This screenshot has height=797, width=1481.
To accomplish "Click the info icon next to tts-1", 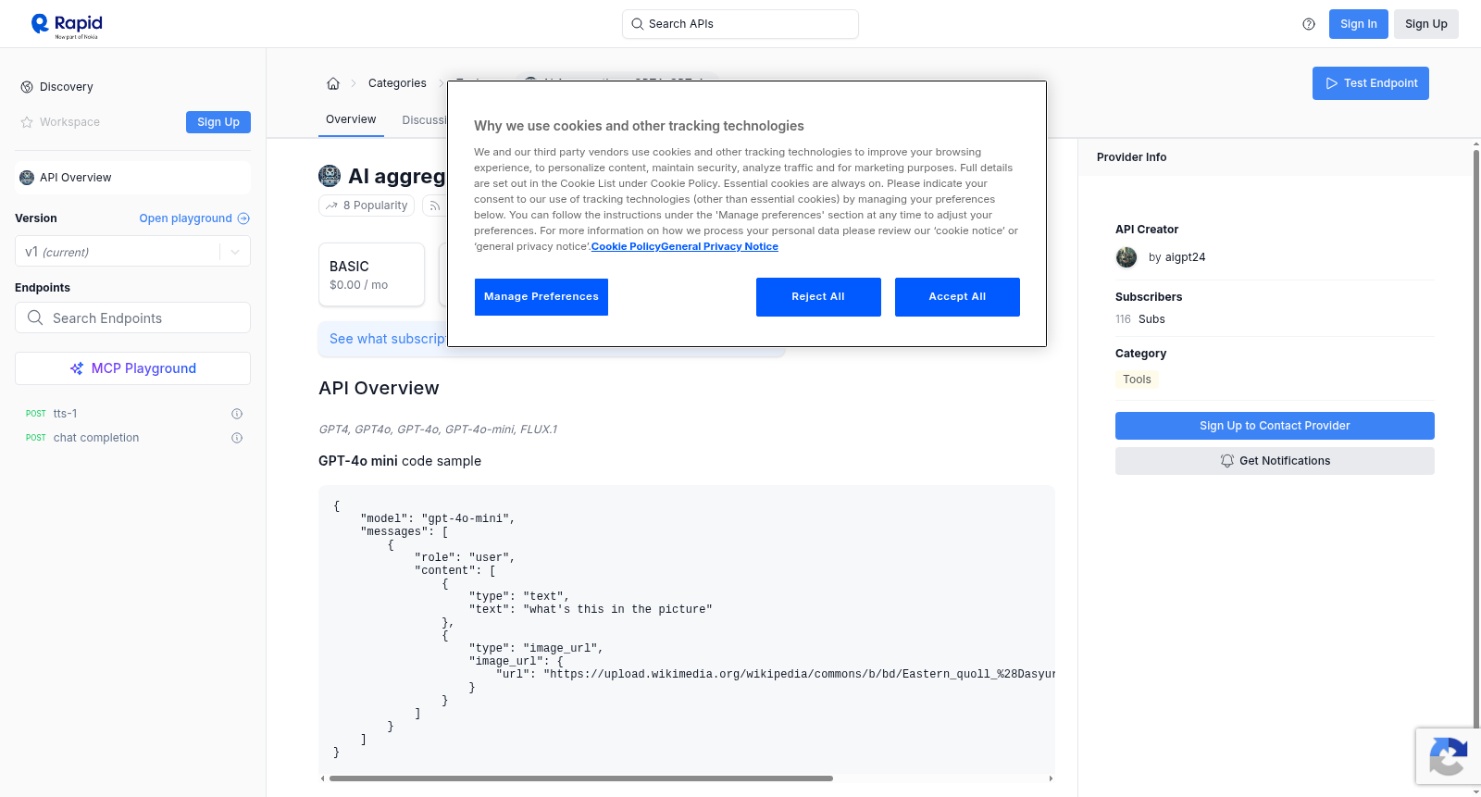I will [237, 414].
